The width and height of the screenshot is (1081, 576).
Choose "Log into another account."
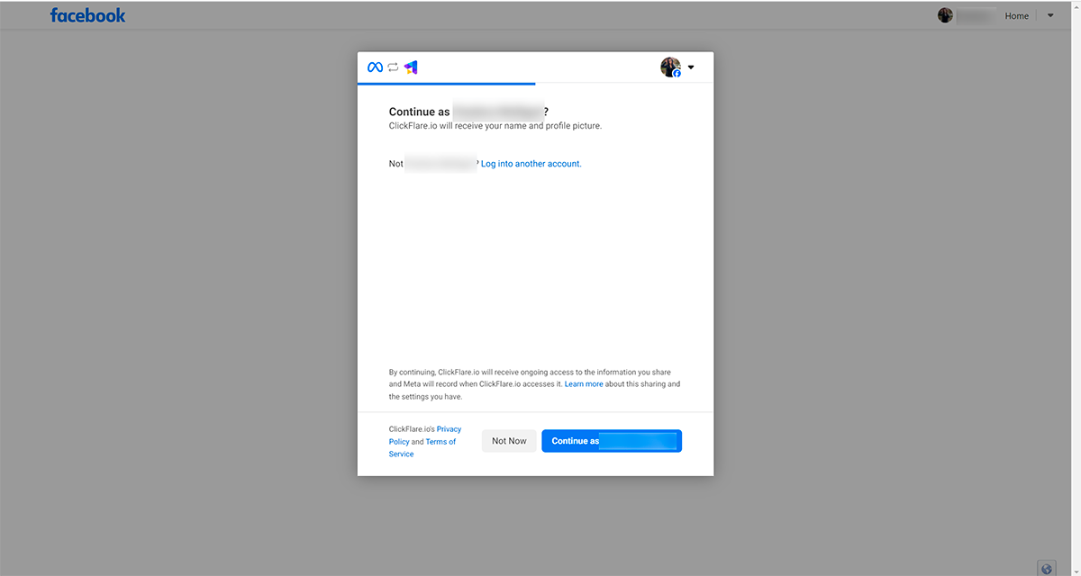531,164
